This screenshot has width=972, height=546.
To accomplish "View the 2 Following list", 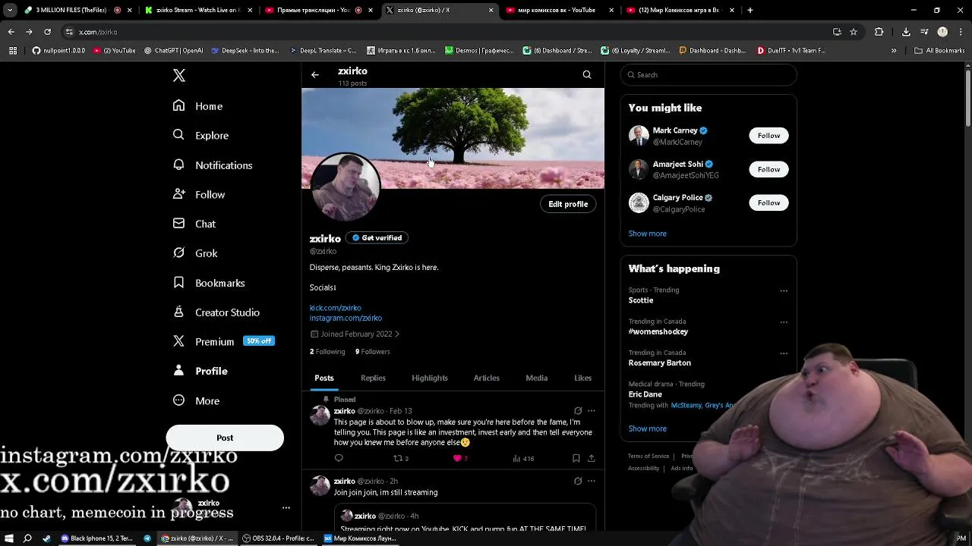I will pyautogui.click(x=327, y=352).
